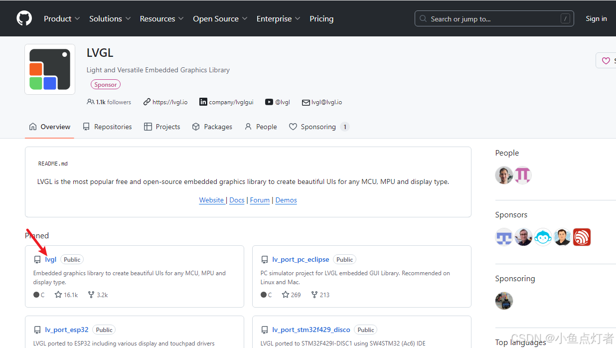
Task: Switch to the Sponsoring tab
Action: pos(319,127)
